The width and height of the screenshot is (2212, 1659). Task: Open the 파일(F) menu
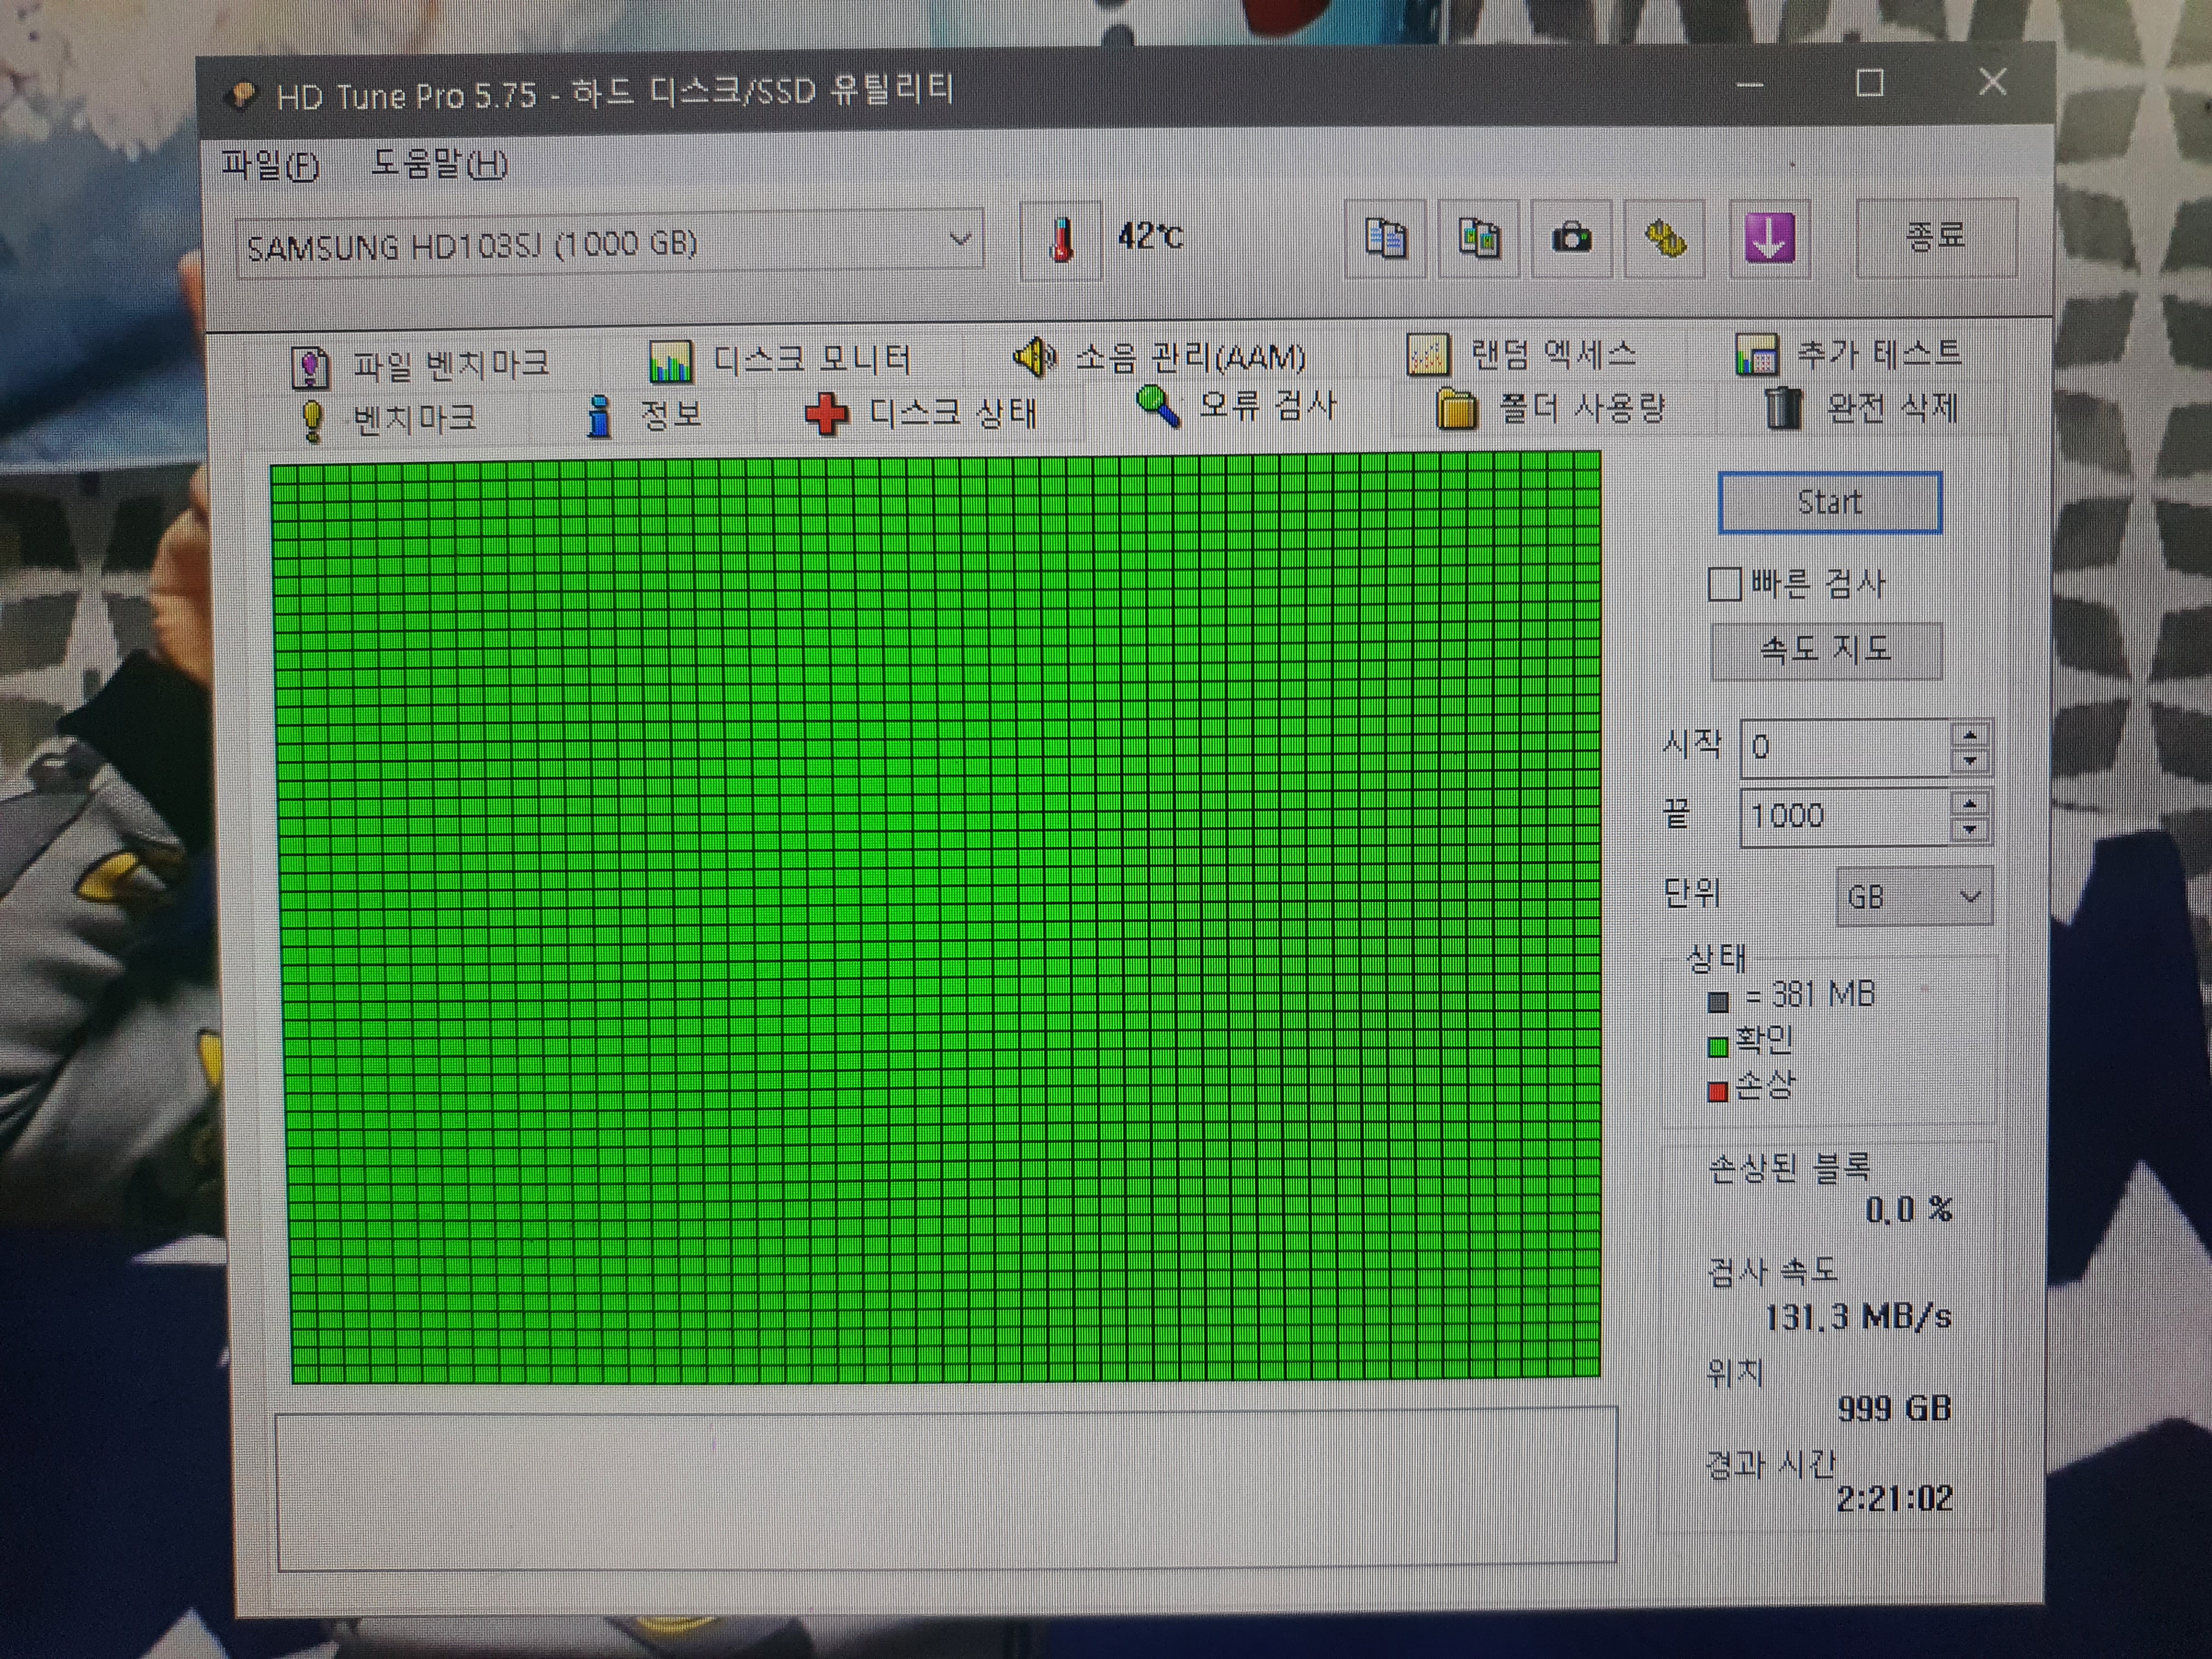[271, 165]
